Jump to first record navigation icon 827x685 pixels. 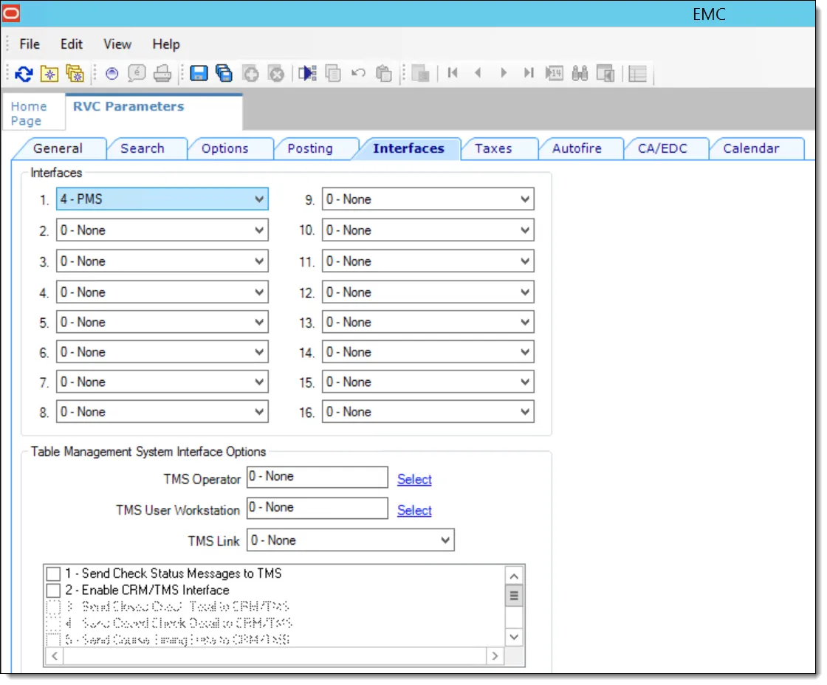coord(453,73)
